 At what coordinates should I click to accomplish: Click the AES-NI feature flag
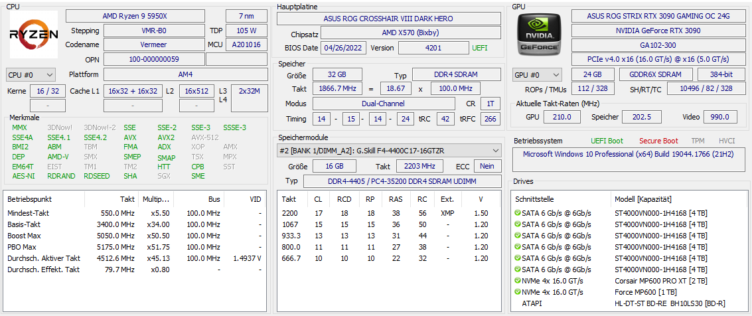point(23,176)
